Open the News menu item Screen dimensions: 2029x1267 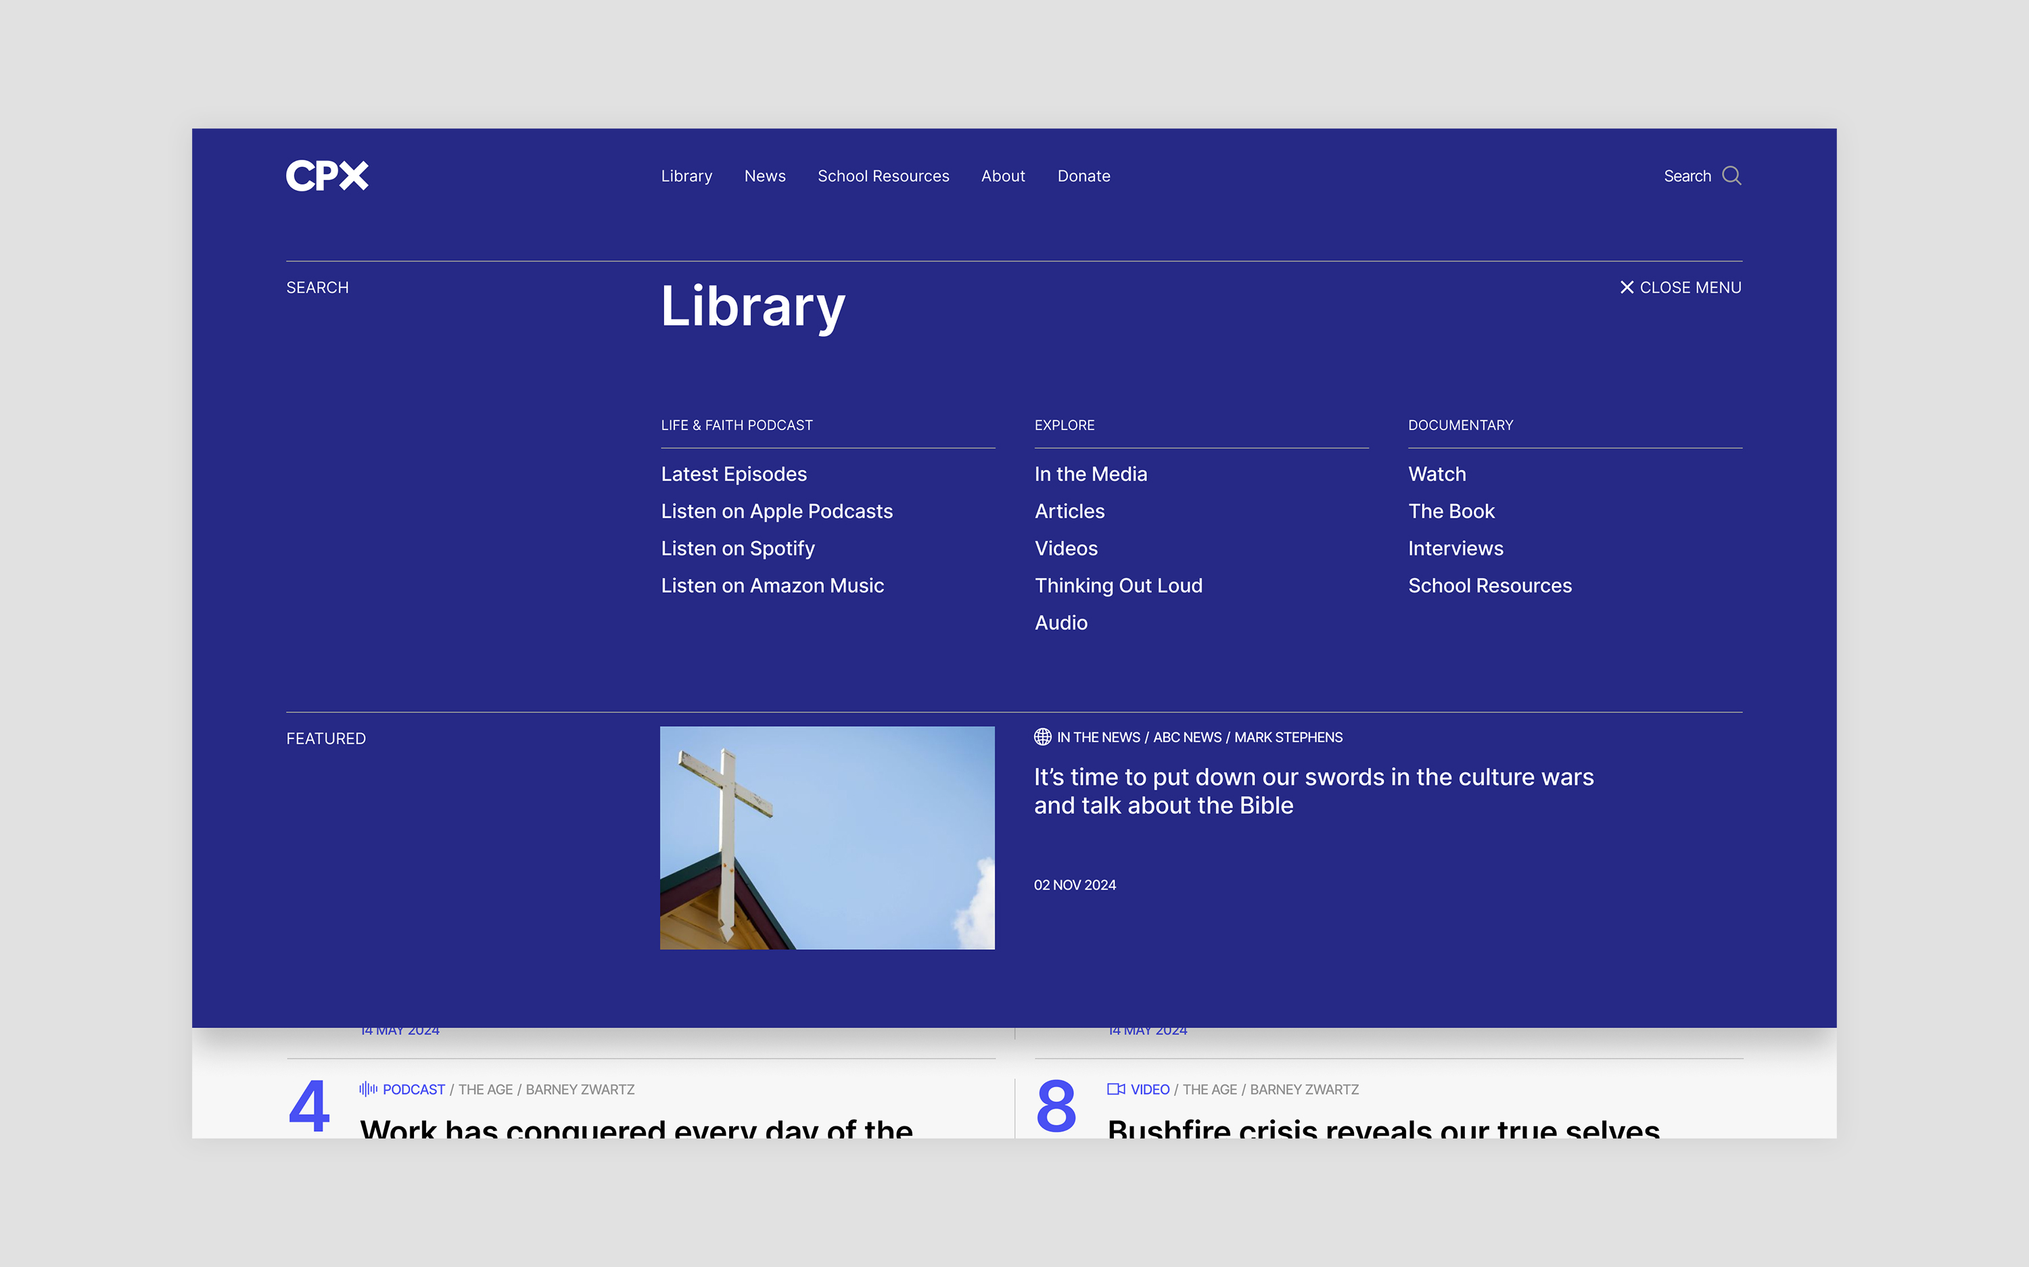click(764, 176)
